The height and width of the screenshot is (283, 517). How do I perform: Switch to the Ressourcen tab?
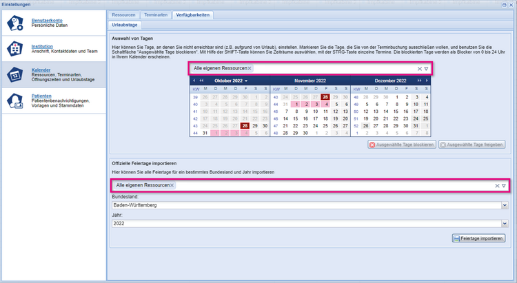click(123, 14)
